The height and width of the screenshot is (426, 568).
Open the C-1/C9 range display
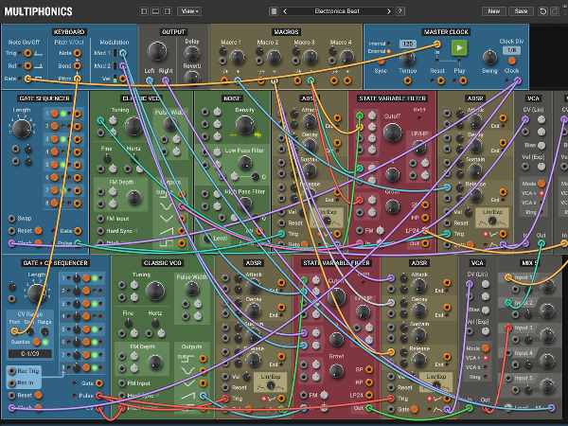pos(30,353)
